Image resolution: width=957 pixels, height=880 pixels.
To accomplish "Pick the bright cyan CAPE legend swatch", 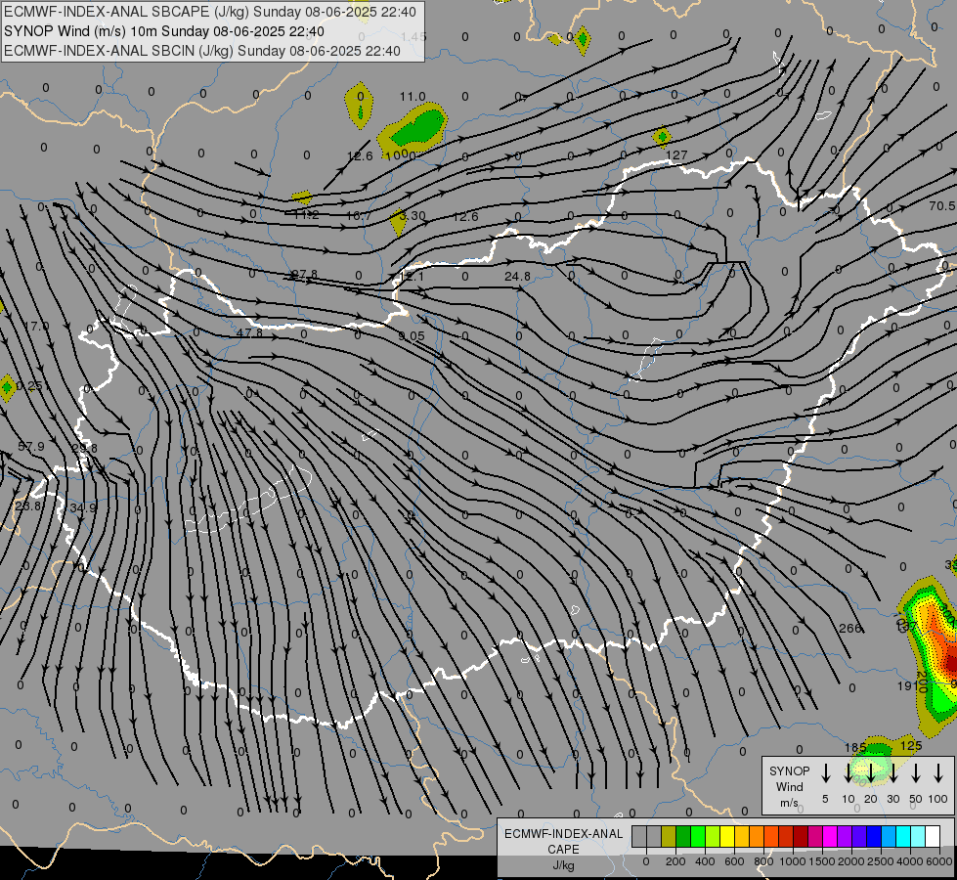I will point(902,837).
